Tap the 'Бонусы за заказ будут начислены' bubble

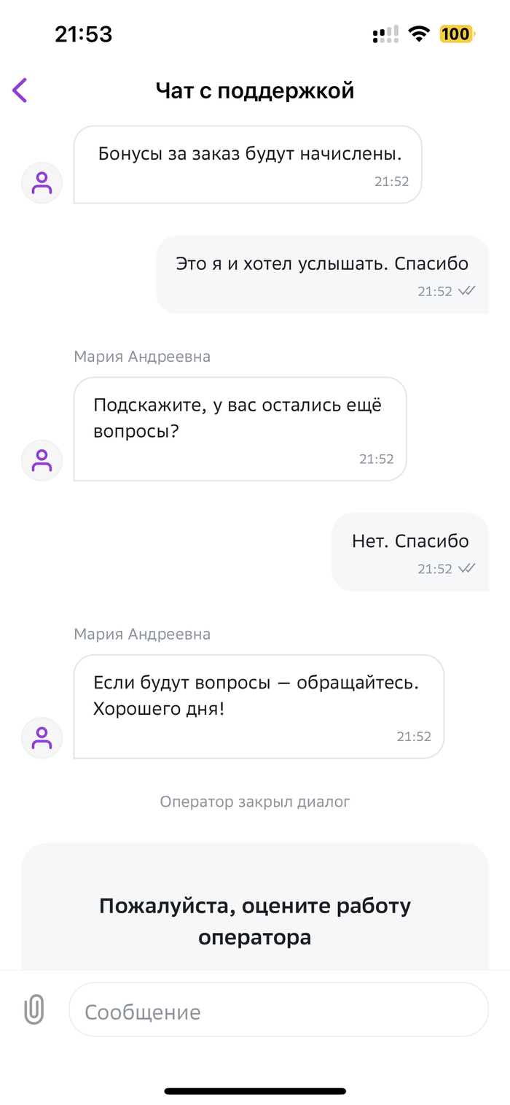click(x=248, y=164)
